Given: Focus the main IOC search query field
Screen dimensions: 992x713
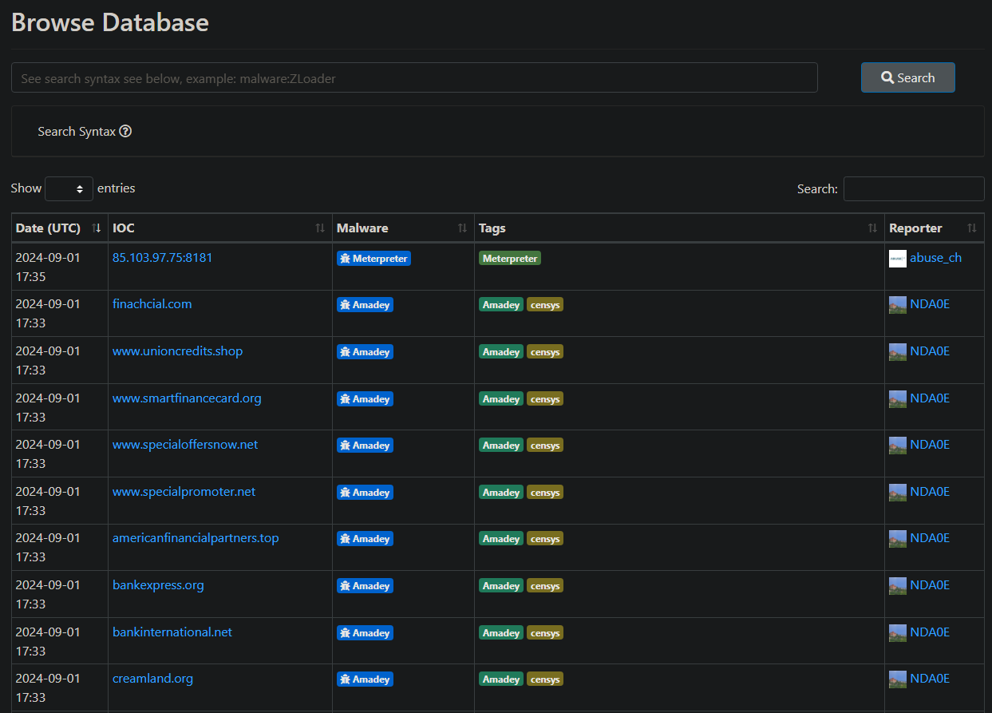Looking at the screenshot, I should click(414, 78).
